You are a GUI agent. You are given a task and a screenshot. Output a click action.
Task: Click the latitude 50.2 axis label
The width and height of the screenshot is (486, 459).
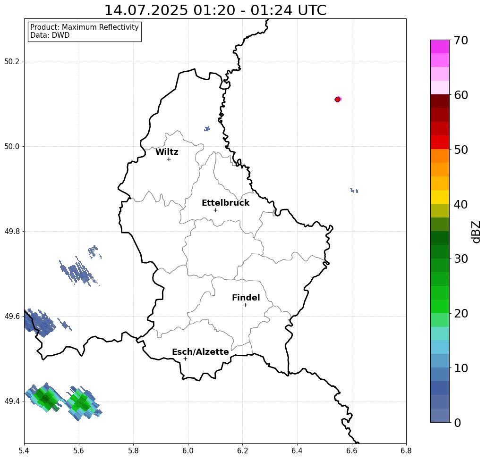pos(11,61)
